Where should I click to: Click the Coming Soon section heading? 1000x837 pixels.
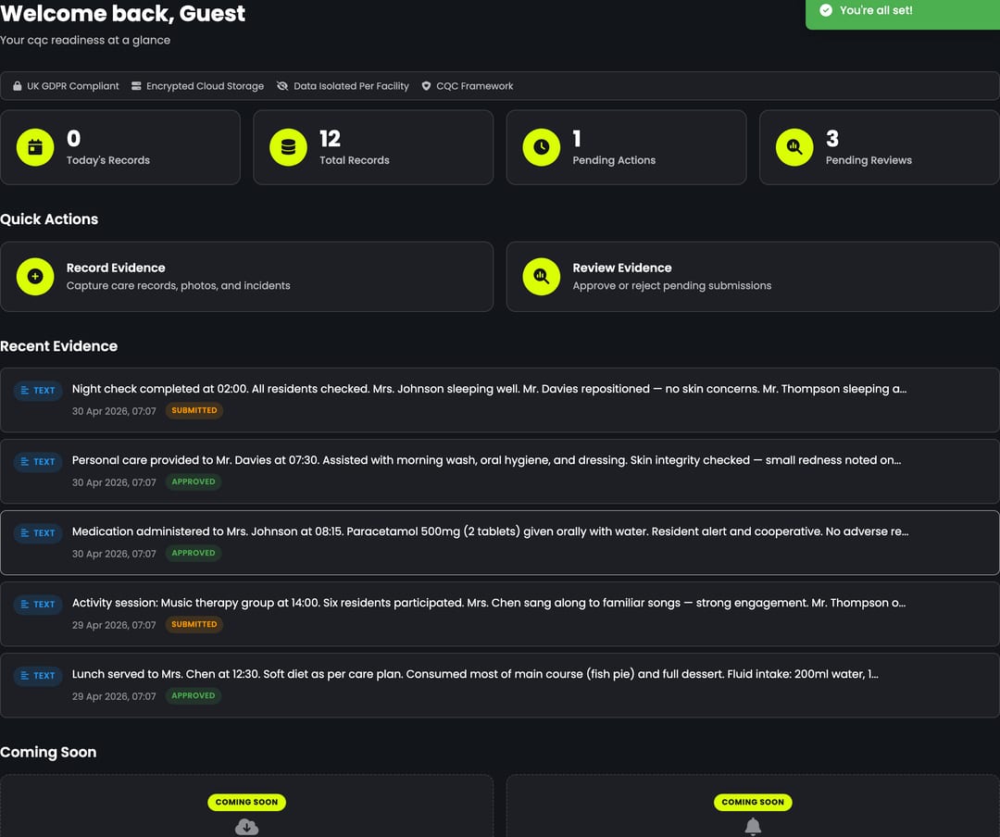[x=48, y=752]
